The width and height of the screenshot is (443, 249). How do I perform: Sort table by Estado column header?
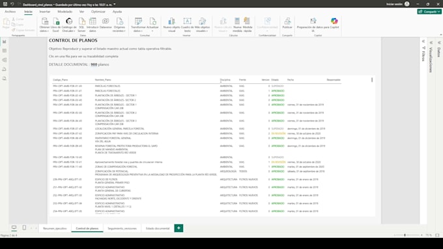pyautogui.click(x=275, y=80)
